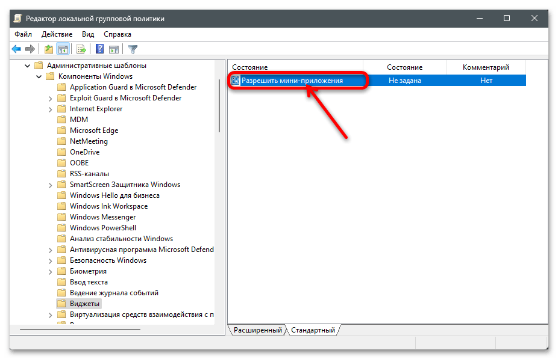This screenshot has height=359, width=558.
Task: Click the policy setting icon beside Разрешить мини-приложения
Action: click(x=235, y=80)
